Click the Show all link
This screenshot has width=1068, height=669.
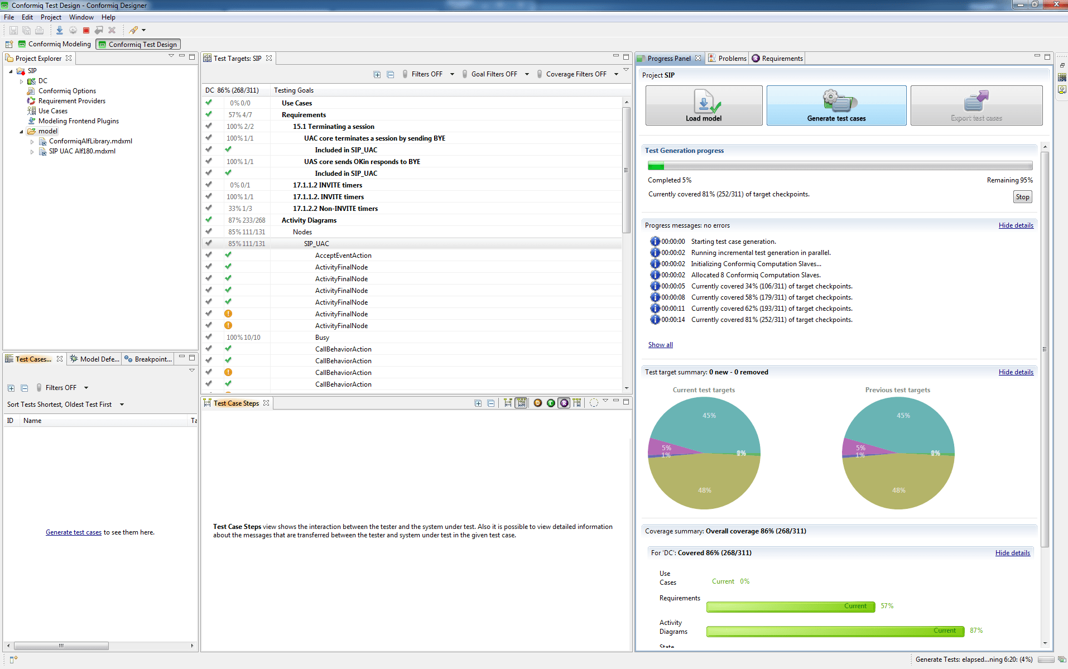click(x=660, y=345)
